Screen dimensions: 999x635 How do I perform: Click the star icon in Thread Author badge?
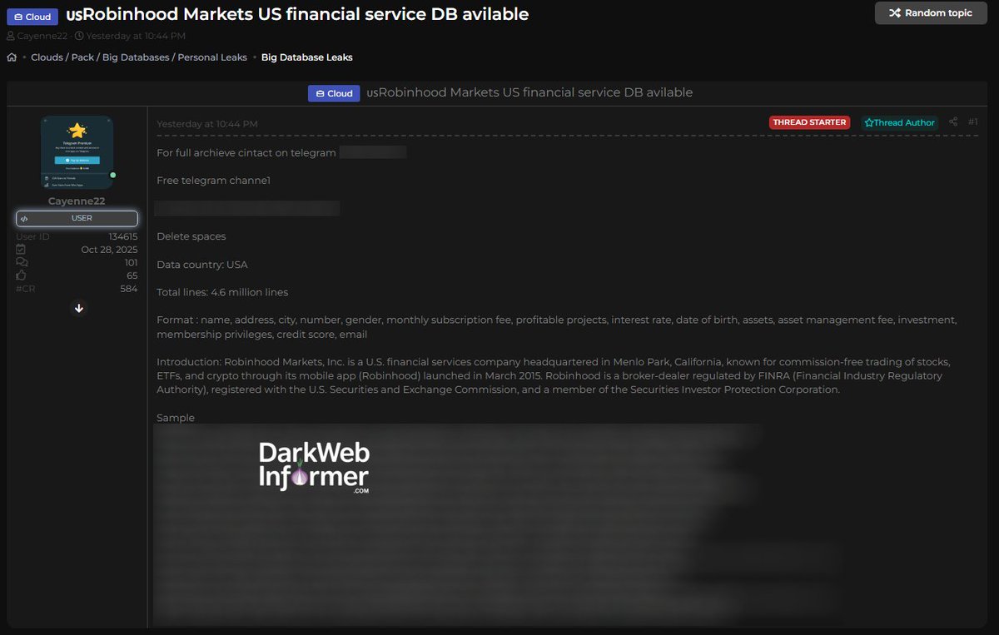pos(869,123)
